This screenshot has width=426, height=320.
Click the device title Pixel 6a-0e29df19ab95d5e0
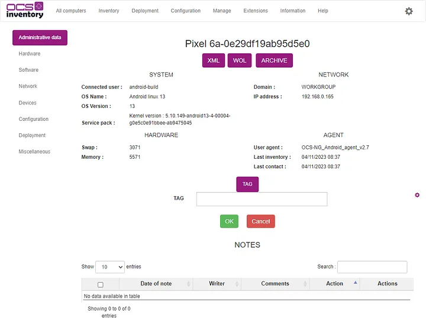(247, 44)
